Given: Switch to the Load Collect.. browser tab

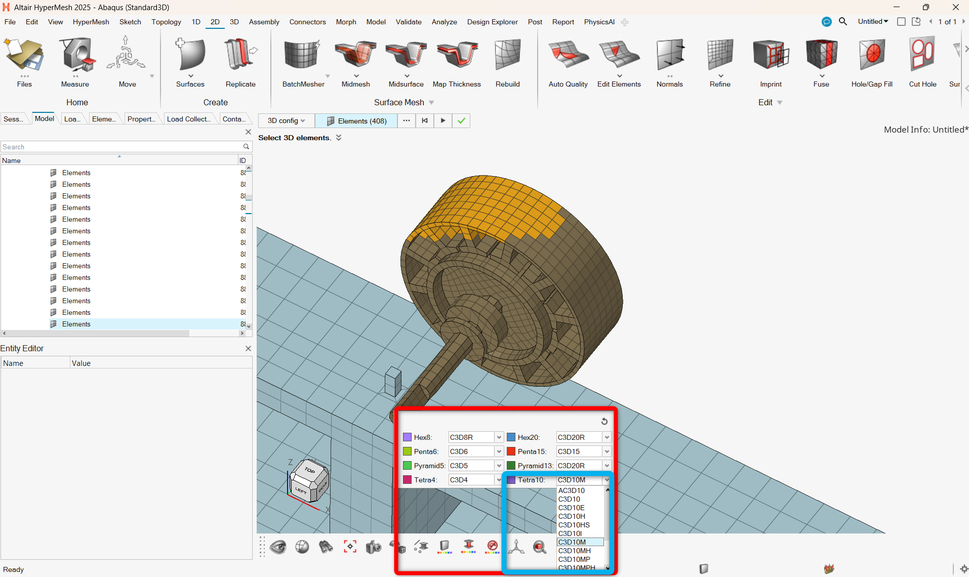Looking at the screenshot, I should (x=188, y=119).
